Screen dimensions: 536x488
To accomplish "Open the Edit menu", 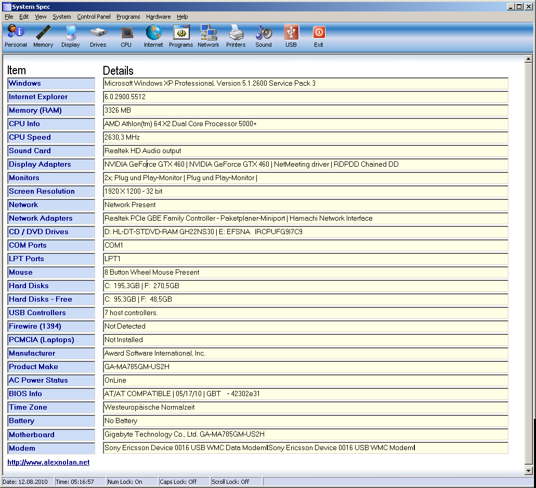I will (24, 17).
